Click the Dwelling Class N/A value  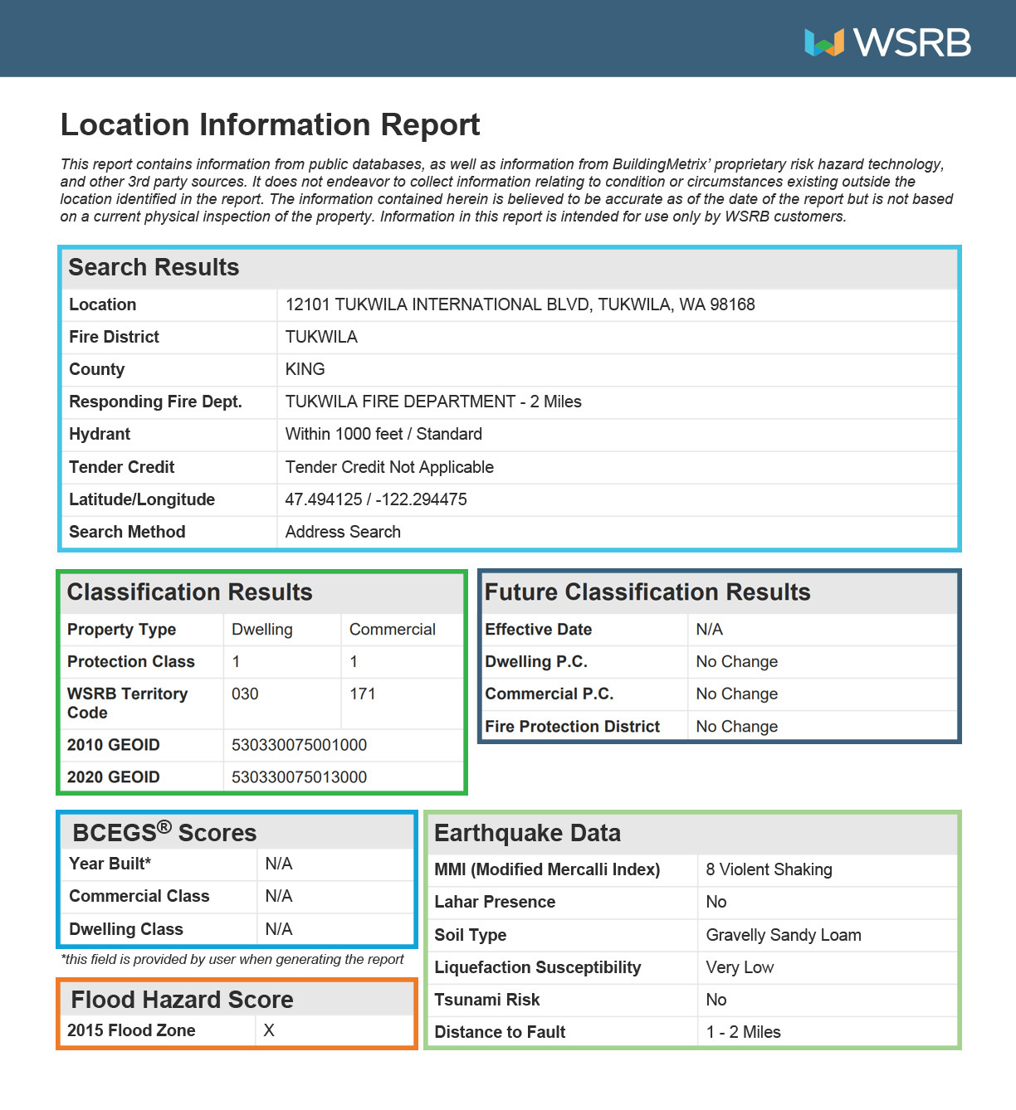pyautogui.click(x=279, y=929)
